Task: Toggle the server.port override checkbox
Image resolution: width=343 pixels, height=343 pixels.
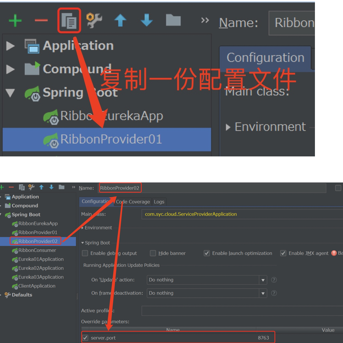Action: (x=85, y=338)
